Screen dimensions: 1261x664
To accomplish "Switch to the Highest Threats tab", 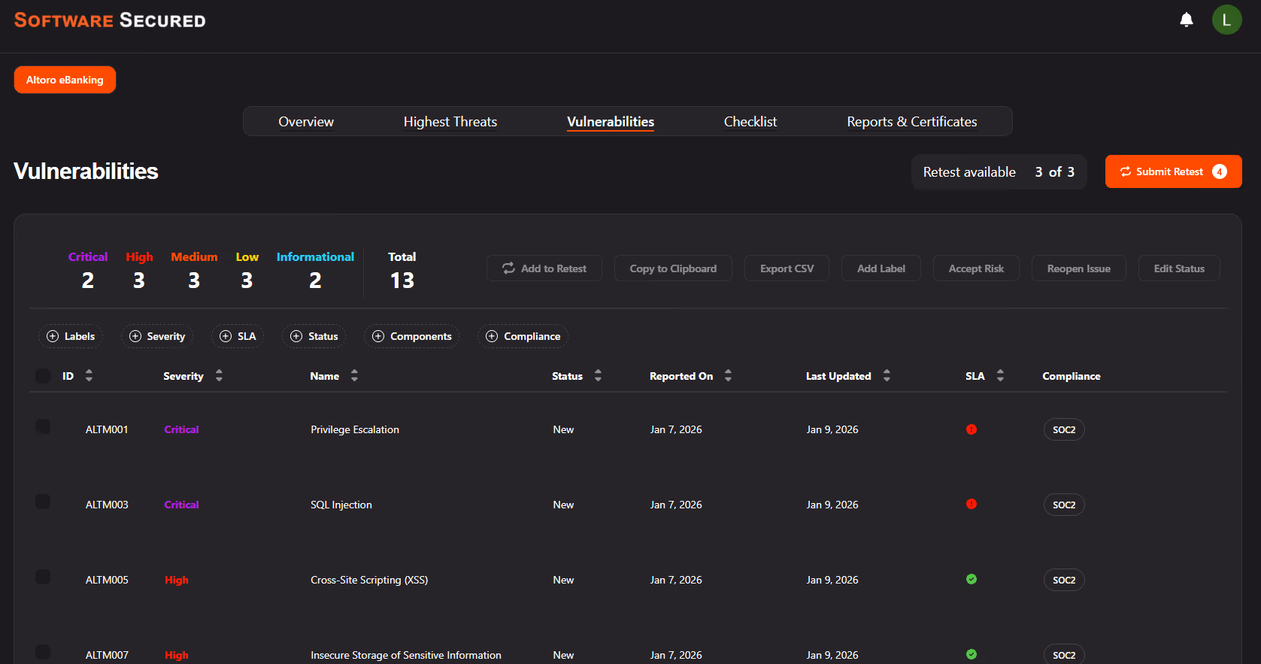I will (x=450, y=122).
